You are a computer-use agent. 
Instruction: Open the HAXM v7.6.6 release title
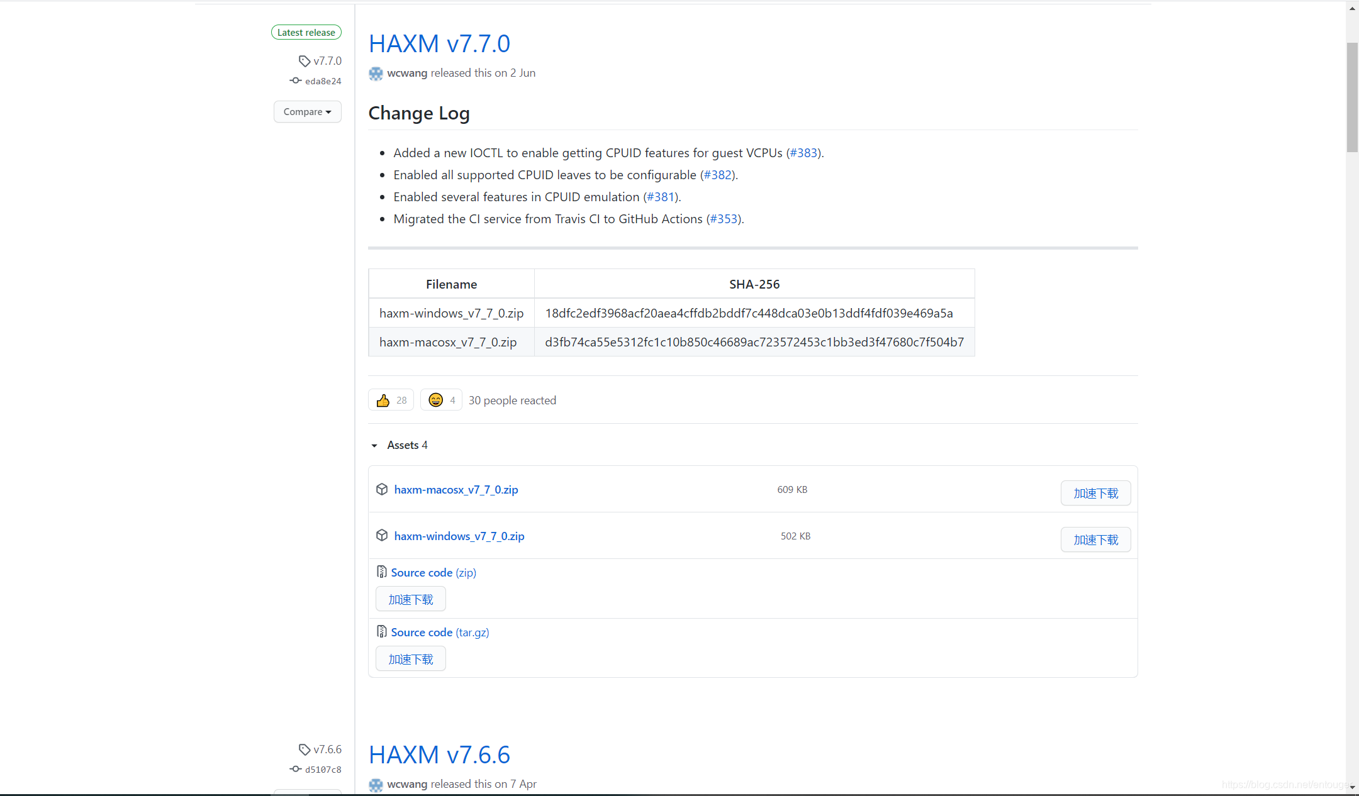pyautogui.click(x=439, y=755)
